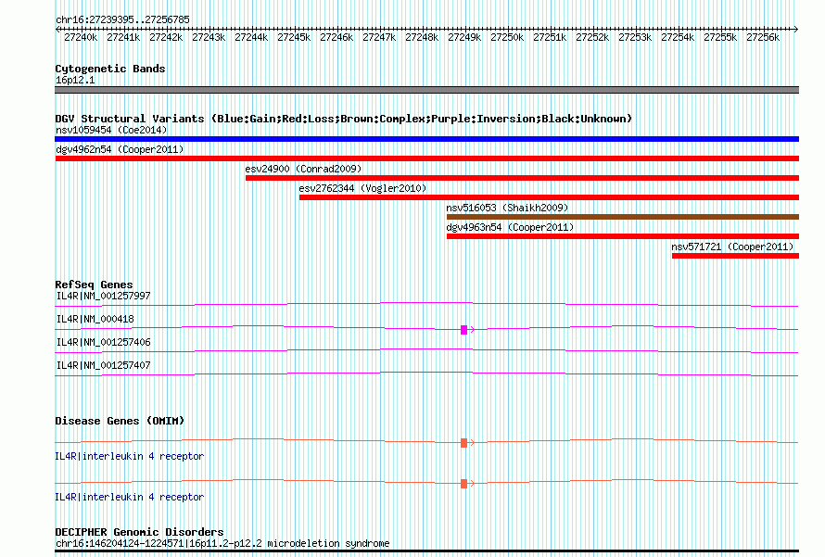Click the NM_001257406 magenta intron line
The height and width of the screenshot is (557, 825).
tap(426, 350)
